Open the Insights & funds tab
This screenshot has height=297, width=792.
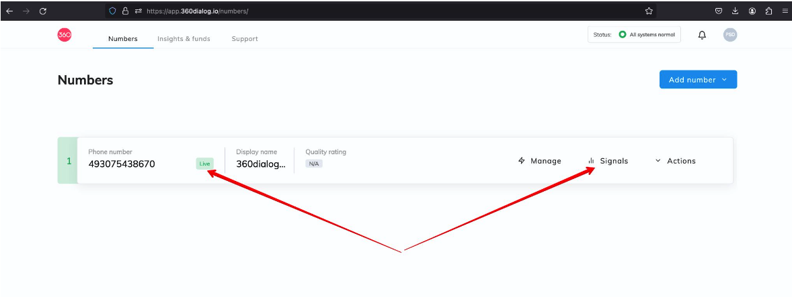pyautogui.click(x=184, y=39)
